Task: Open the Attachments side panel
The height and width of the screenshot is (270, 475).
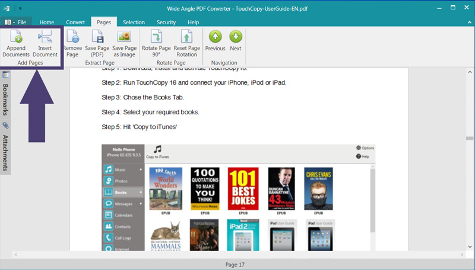Action: click(x=5, y=153)
